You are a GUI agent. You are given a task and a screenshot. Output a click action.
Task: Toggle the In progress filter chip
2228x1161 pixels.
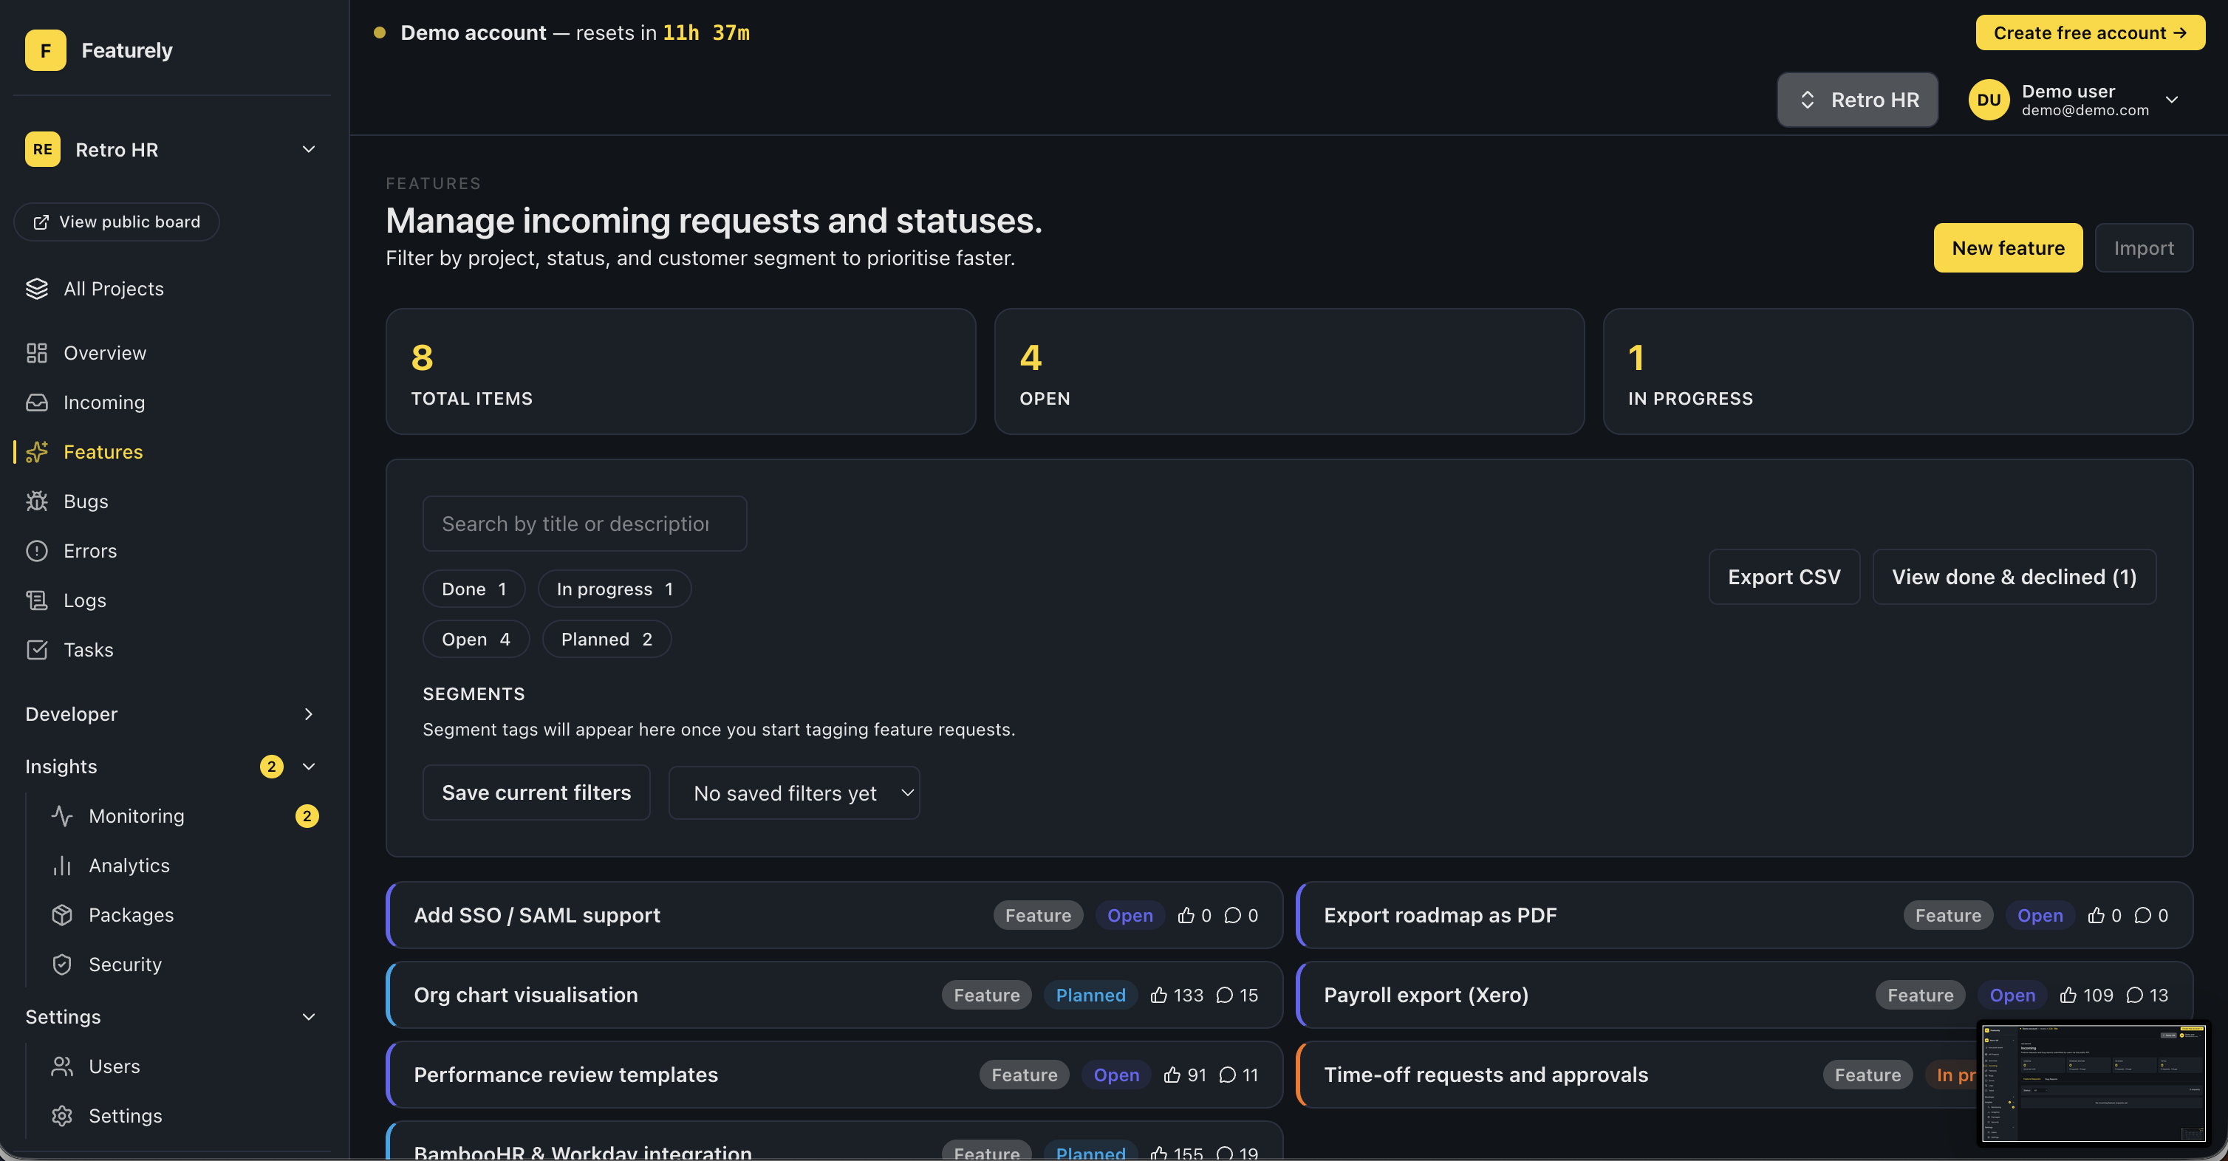click(614, 589)
